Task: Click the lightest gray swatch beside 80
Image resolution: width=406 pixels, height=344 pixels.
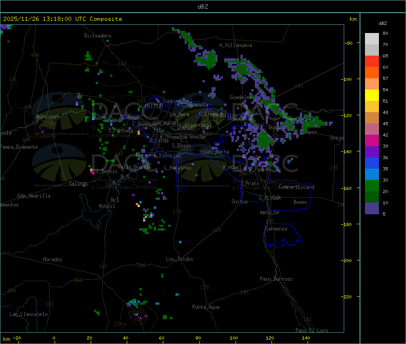Action: [372, 38]
